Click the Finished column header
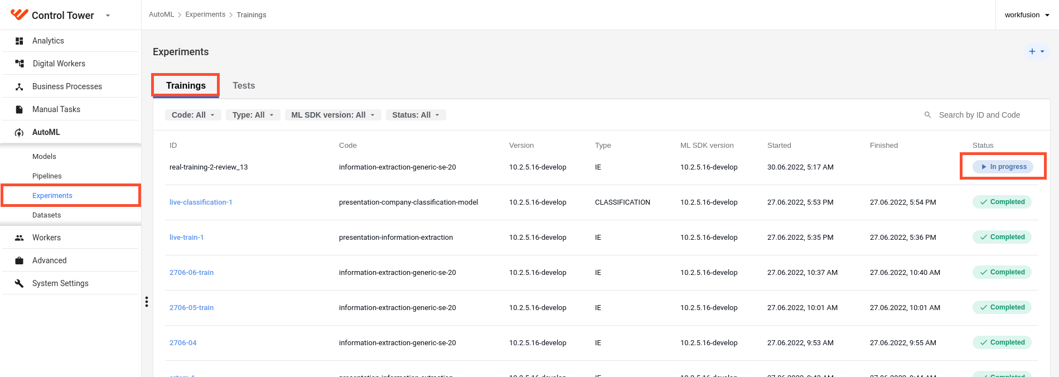This screenshot has height=377, width=1059. point(884,146)
